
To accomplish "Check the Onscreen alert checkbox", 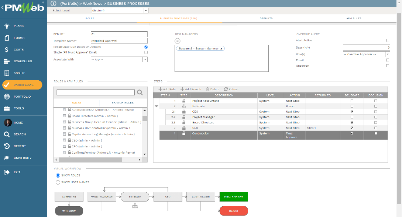I will click(x=388, y=66).
